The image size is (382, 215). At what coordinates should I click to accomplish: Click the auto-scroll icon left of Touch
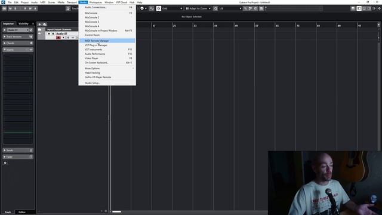point(68,8)
